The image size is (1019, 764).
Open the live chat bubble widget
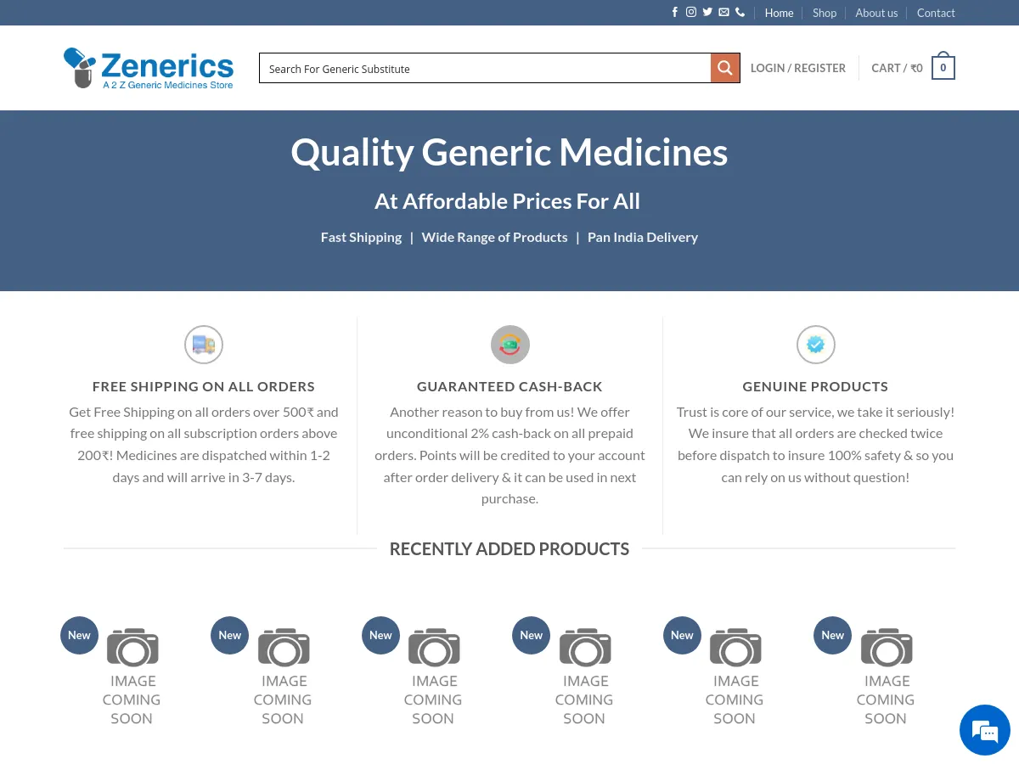[x=985, y=730]
